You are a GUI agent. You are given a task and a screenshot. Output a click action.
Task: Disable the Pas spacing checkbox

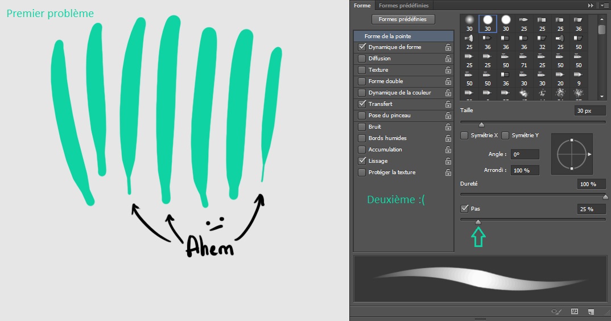coord(465,209)
